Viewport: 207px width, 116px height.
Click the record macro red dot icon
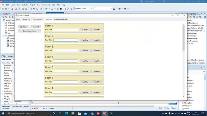click(x=35, y=108)
